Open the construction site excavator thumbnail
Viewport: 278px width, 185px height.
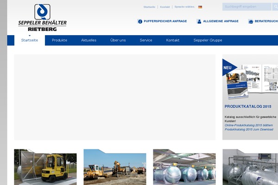[115, 167]
